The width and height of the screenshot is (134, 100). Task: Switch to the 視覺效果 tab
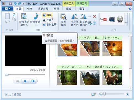tap(43, 9)
